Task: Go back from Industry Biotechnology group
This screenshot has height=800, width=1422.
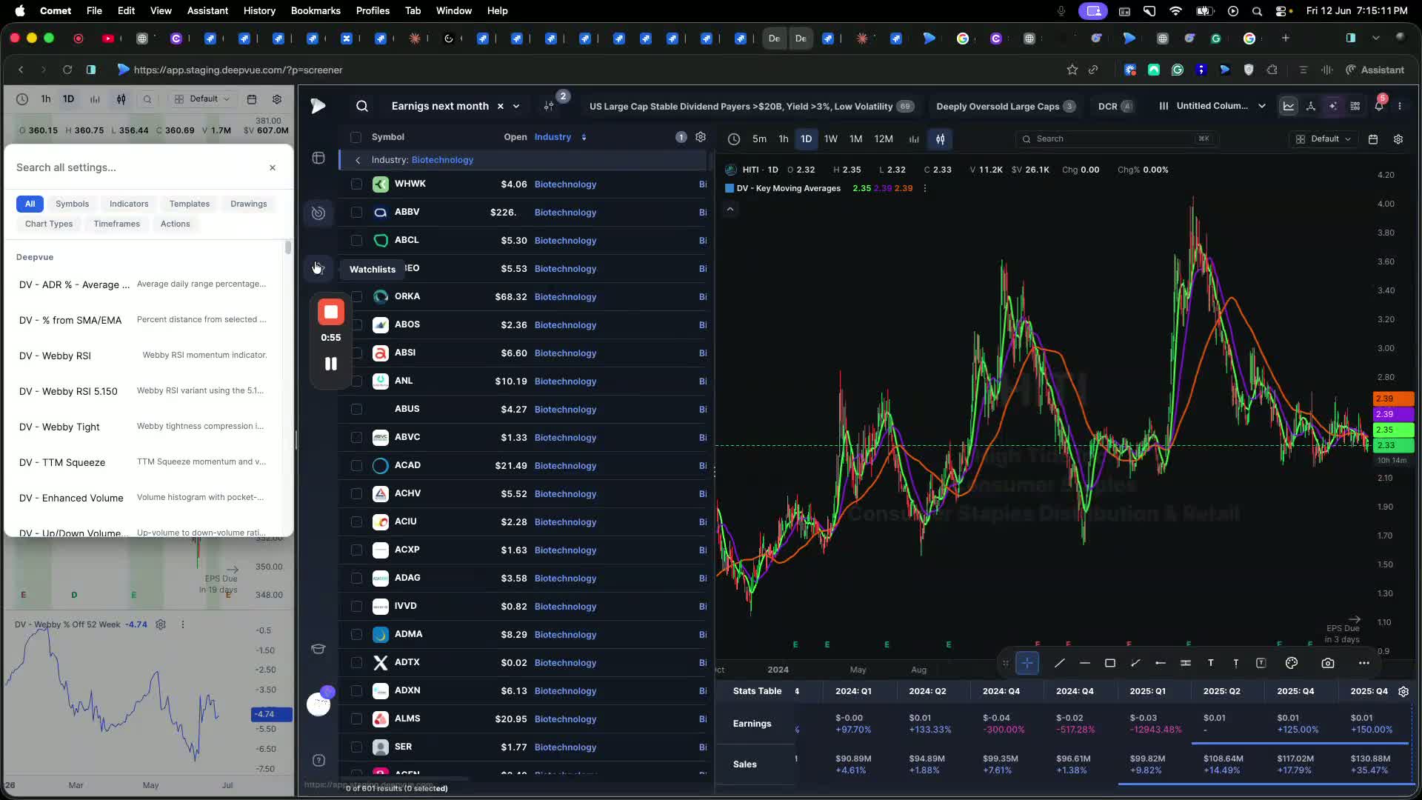Action: coord(358,160)
